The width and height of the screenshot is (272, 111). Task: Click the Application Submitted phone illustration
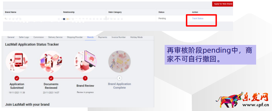[x=17, y=61]
